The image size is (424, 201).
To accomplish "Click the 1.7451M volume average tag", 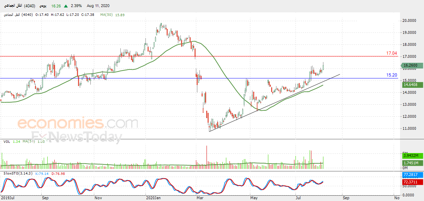I will pos(411,163).
